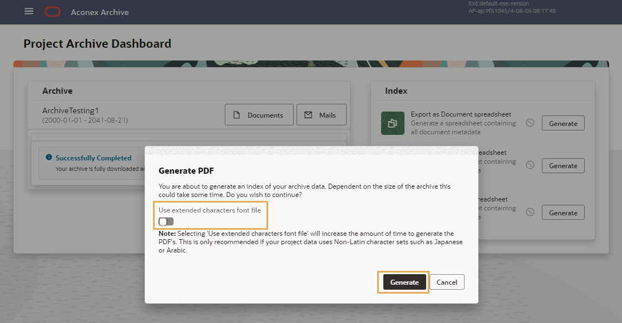Click the green Document spreadsheet export icon
The image size is (622, 323).
point(392,123)
